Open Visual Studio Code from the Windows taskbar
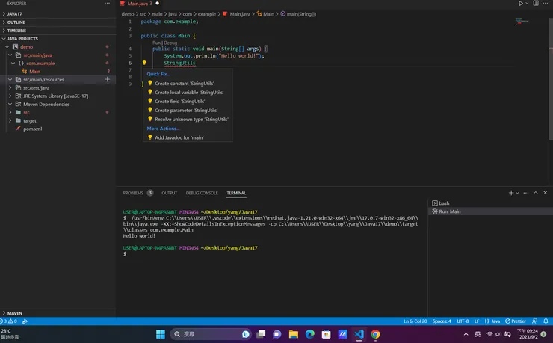The image size is (553, 343). (x=359, y=334)
